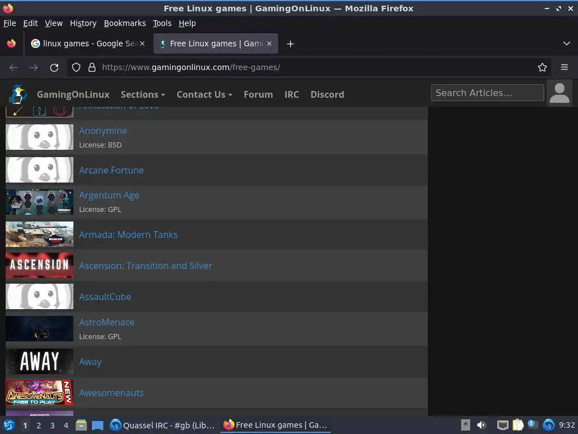
Task: Select the Free Linux games tab
Action: [216, 44]
